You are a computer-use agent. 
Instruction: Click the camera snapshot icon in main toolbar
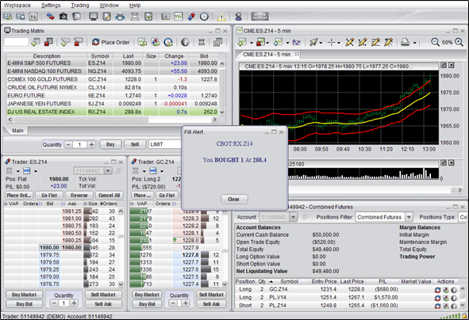coord(63,17)
